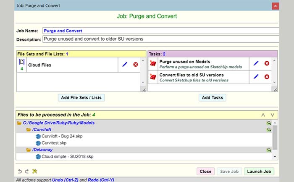294x182 pixels.
Task: Collapse the C:/Google Drive/Ruby/Ruby/Models folder
Action: click(x=19, y=123)
